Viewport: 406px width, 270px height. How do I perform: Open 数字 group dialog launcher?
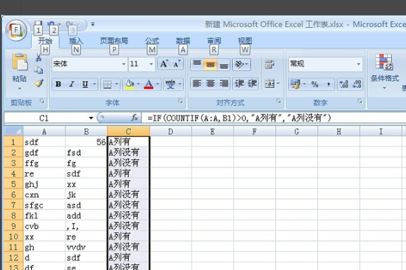(x=360, y=101)
